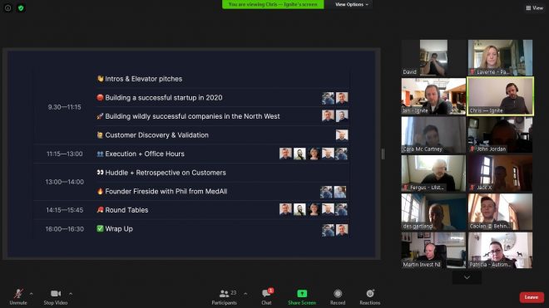Open the View Options dropdown
Viewport: 549px width, 308px height.
352,4
